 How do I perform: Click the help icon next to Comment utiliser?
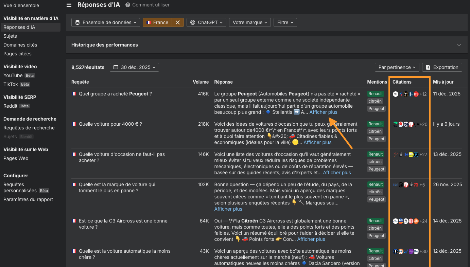(128, 5)
